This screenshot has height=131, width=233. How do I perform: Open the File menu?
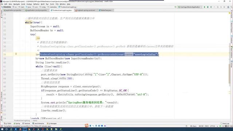click(2, 4)
